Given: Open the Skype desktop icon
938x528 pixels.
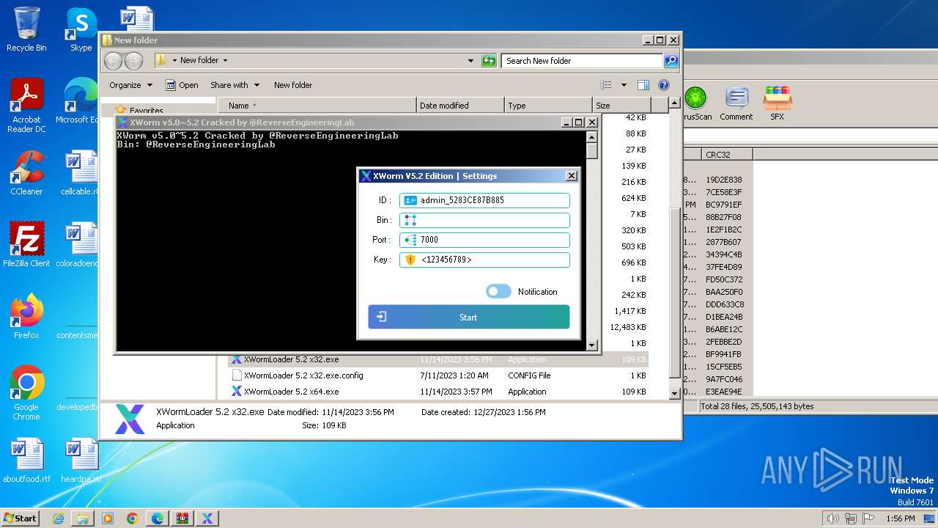Looking at the screenshot, I should (81, 29).
